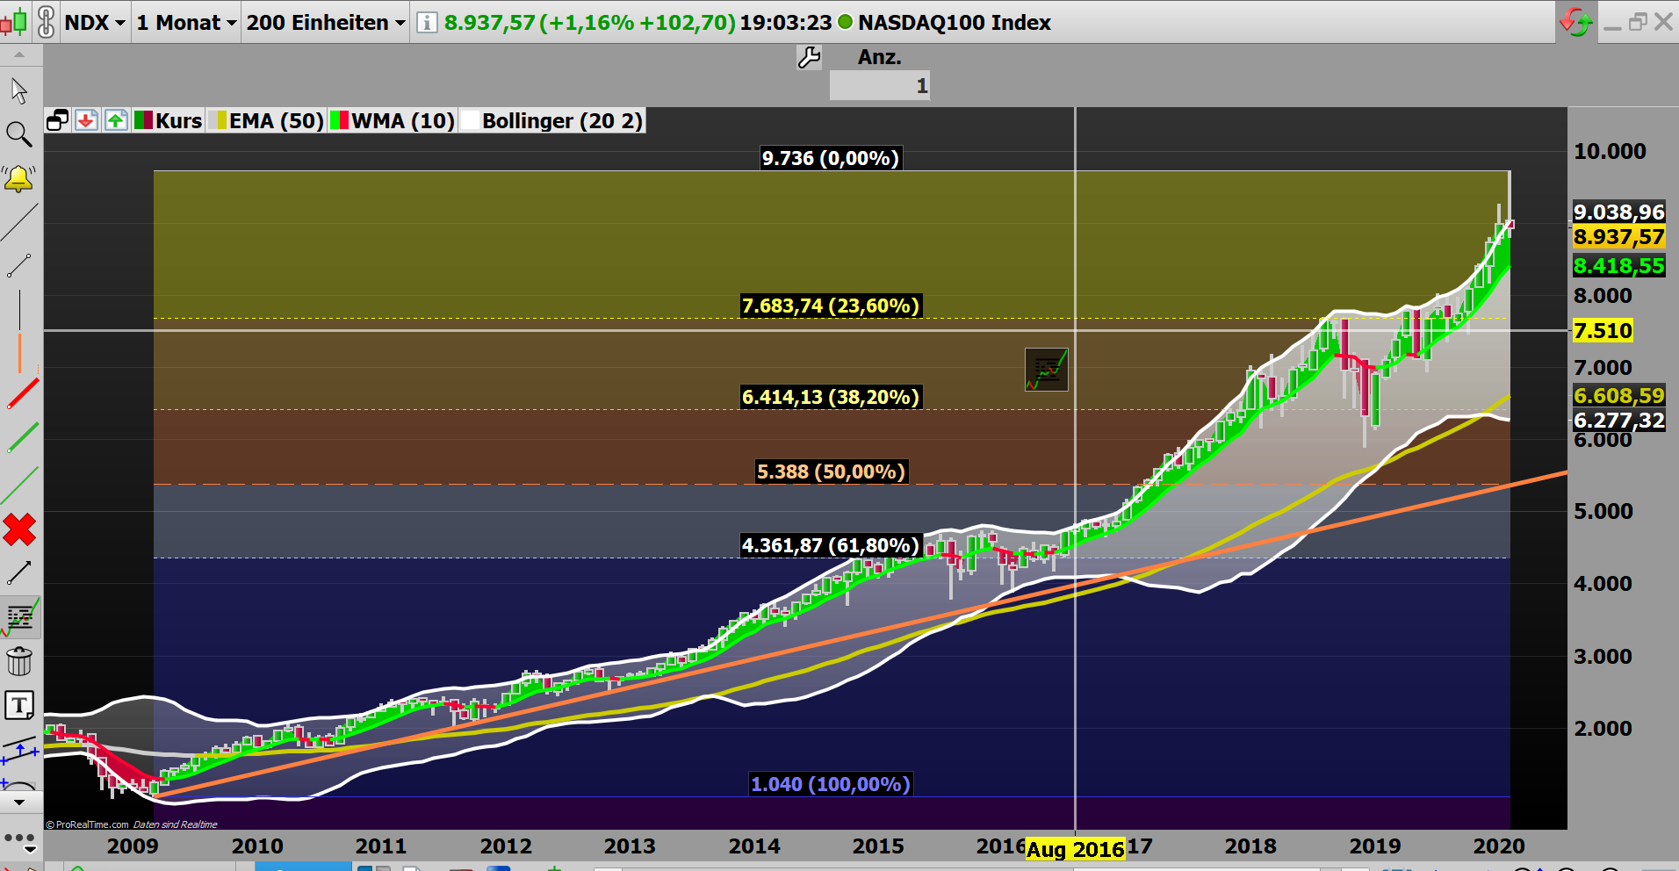The image size is (1679, 871).
Task: Click the green refresh icon top-right
Action: point(1576,22)
